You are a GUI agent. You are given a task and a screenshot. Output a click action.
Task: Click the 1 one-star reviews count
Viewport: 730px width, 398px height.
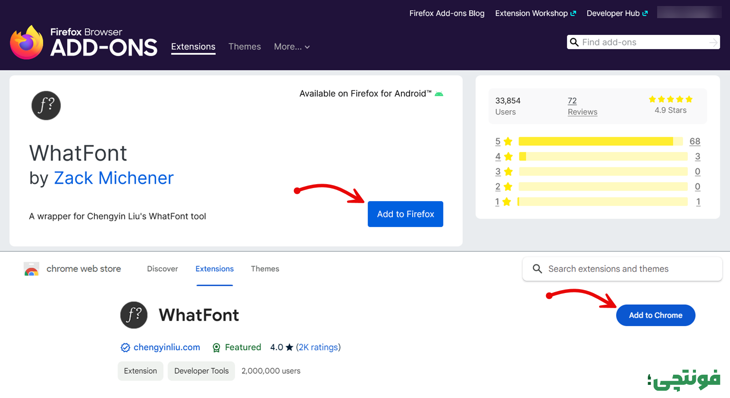coord(698,202)
